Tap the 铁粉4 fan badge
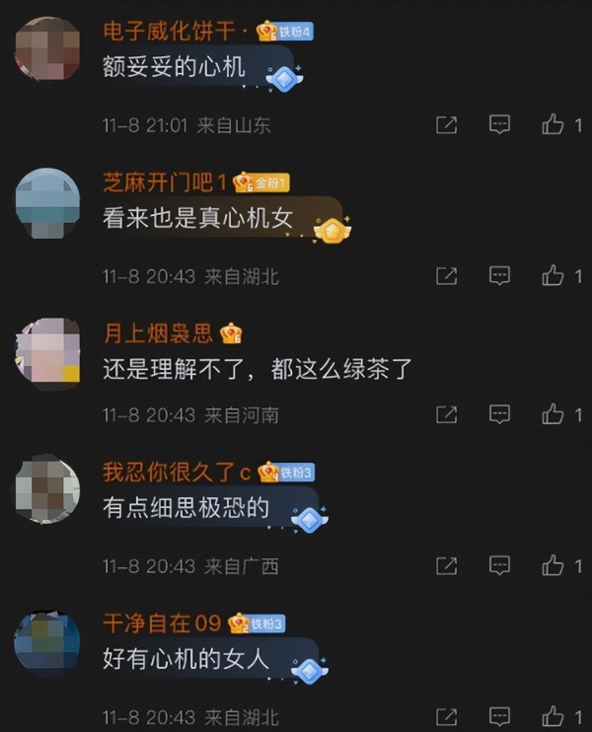 295,32
